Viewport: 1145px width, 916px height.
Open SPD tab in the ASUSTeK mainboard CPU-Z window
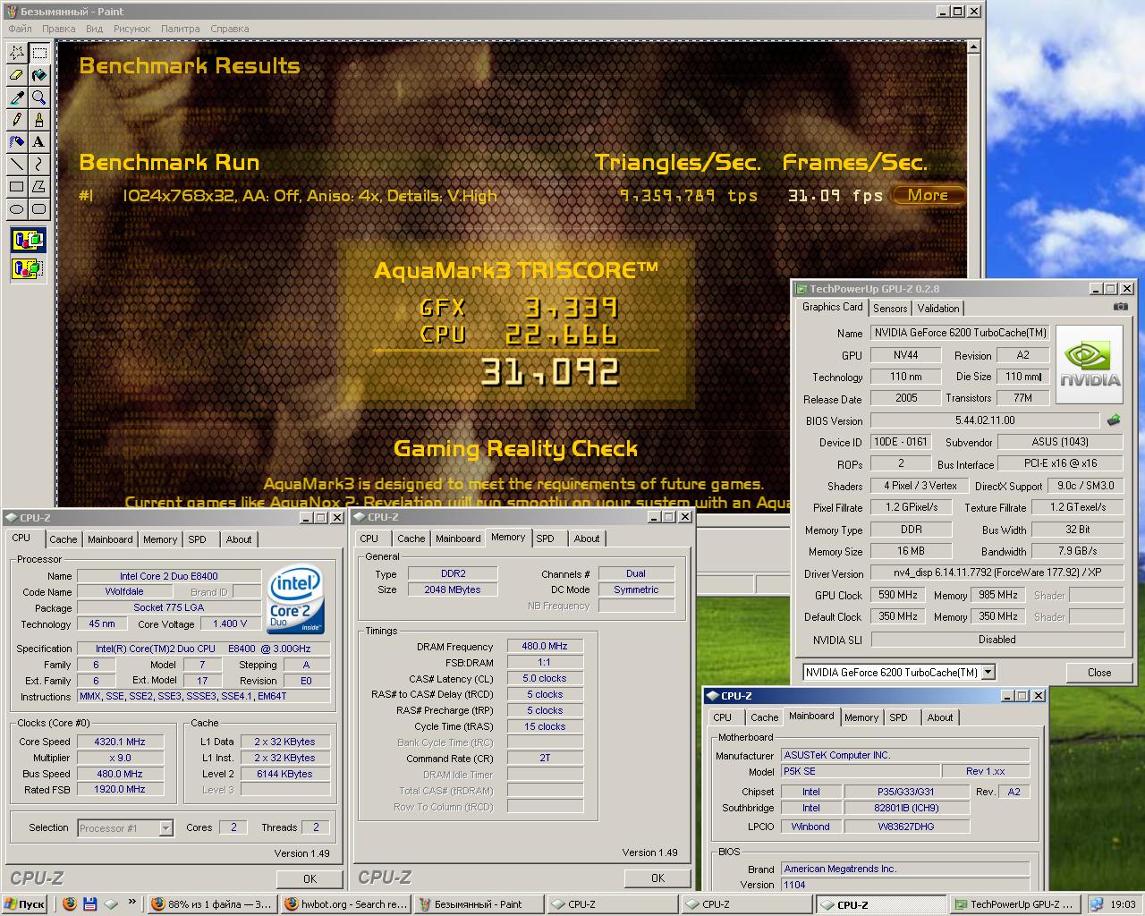(x=899, y=717)
